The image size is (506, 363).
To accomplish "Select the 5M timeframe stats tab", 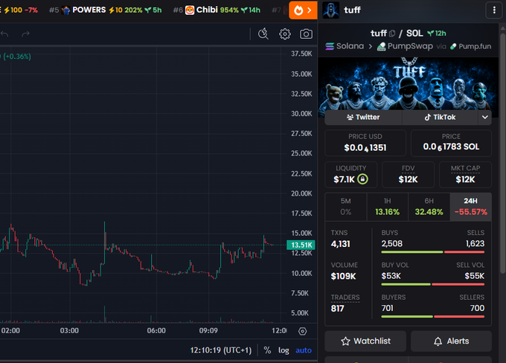I will pos(345,207).
